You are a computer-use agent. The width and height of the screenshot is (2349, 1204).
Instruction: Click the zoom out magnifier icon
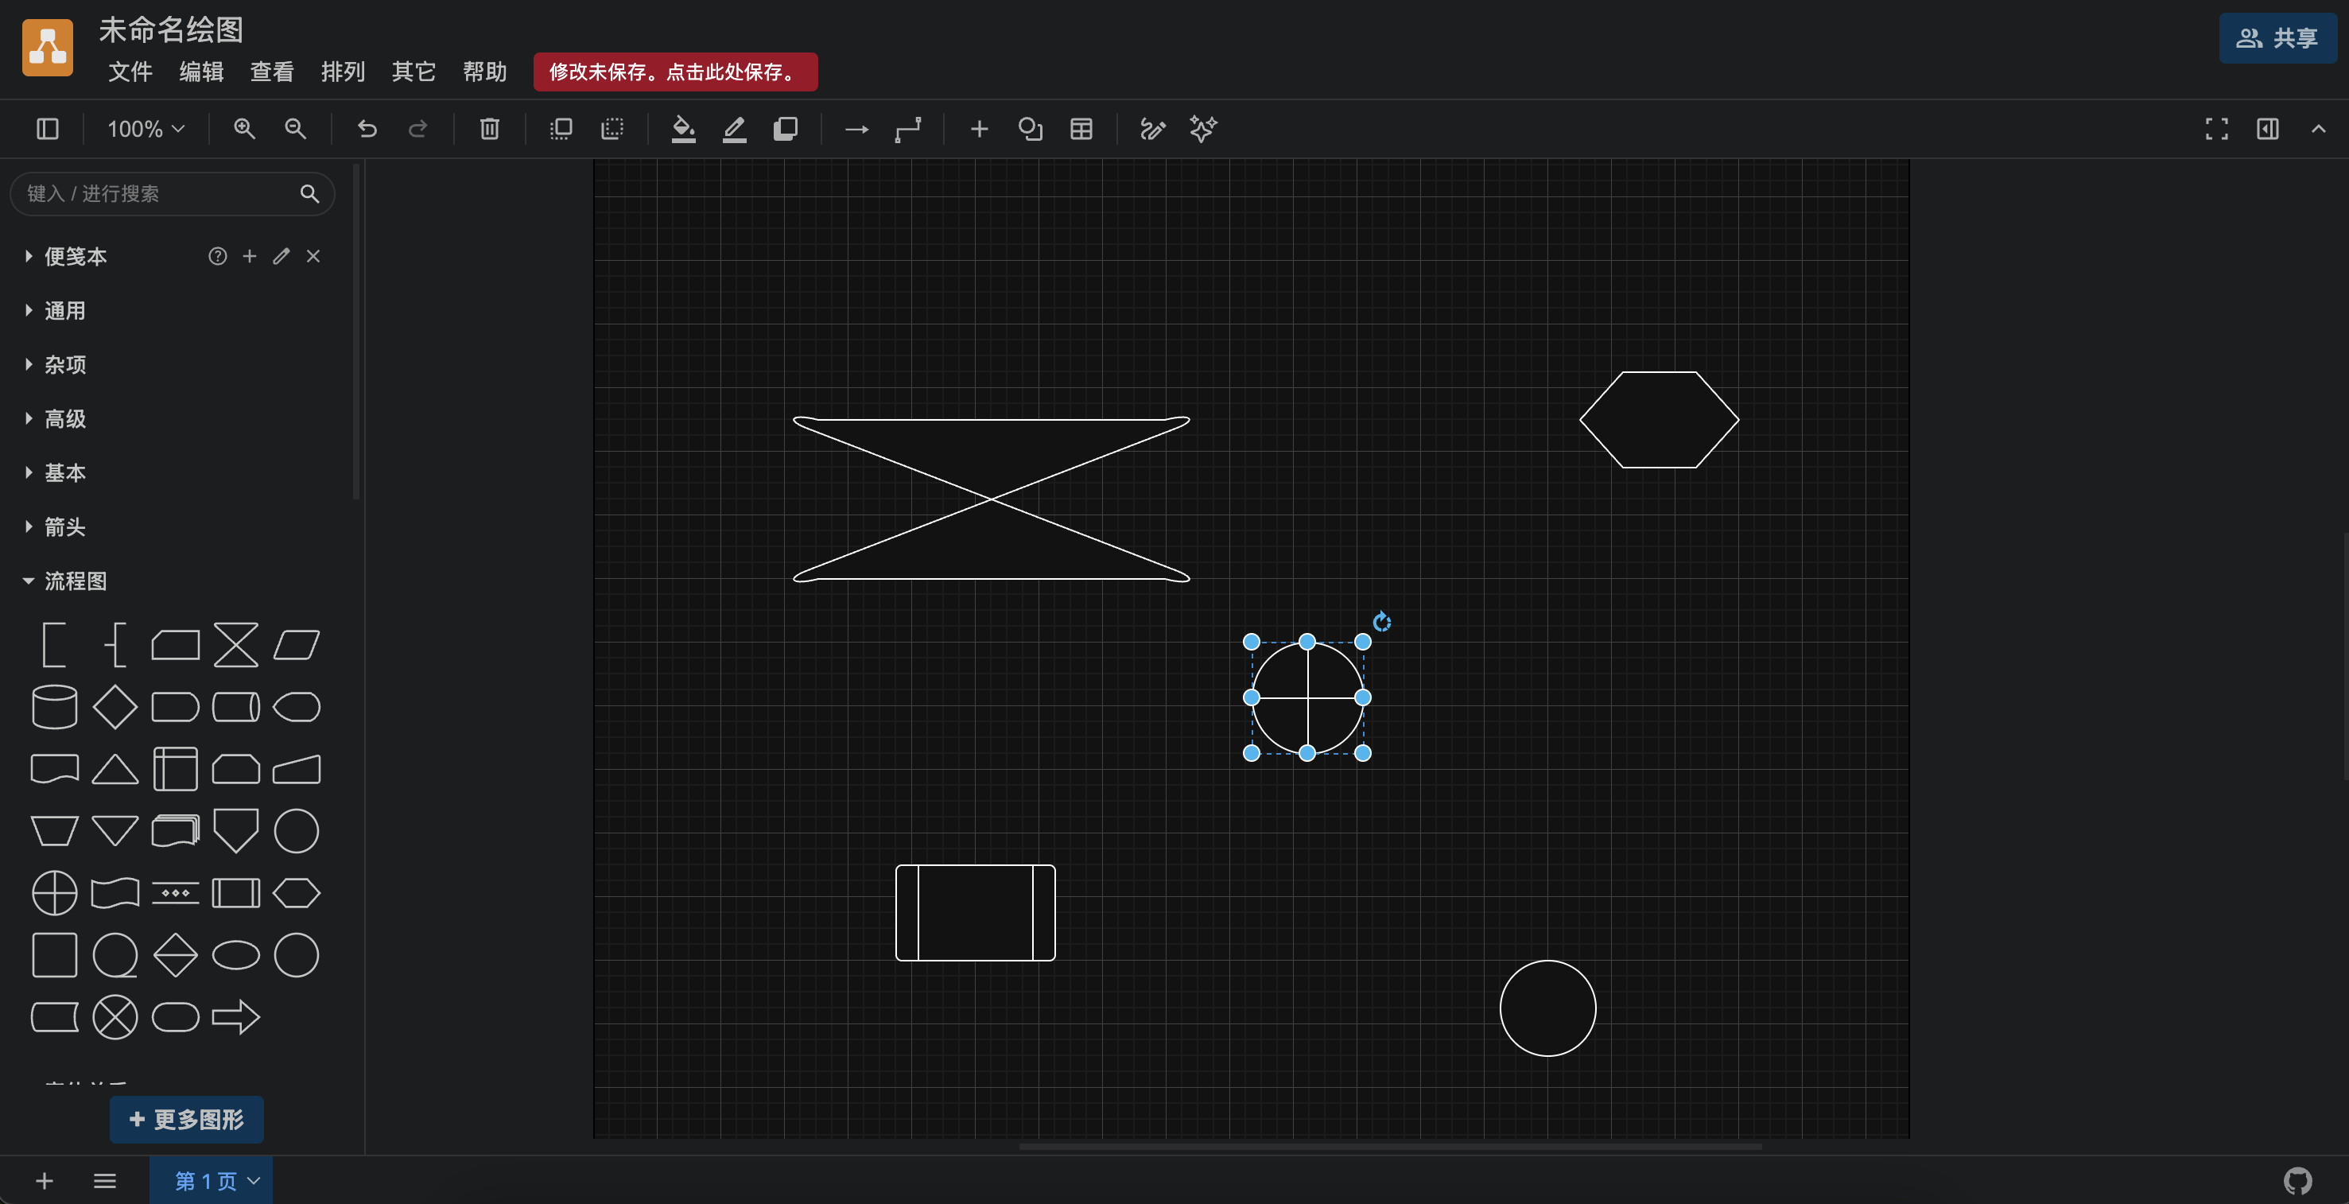(294, 129)
